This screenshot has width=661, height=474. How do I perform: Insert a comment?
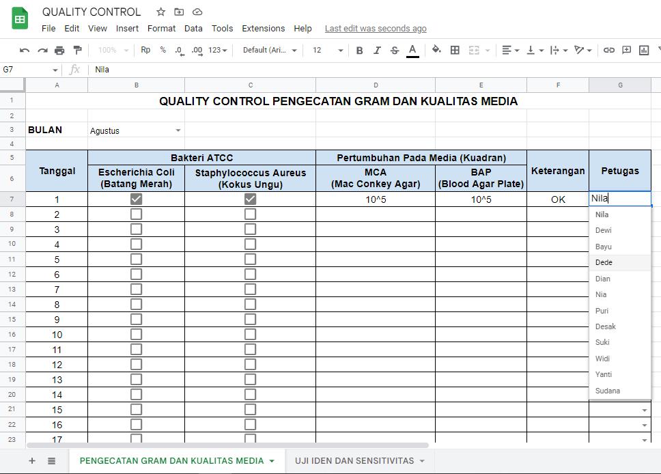627,50
